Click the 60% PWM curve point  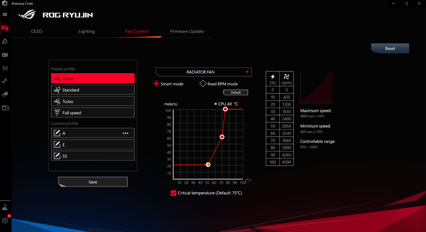pyautogui.click(x=222, y=137)
